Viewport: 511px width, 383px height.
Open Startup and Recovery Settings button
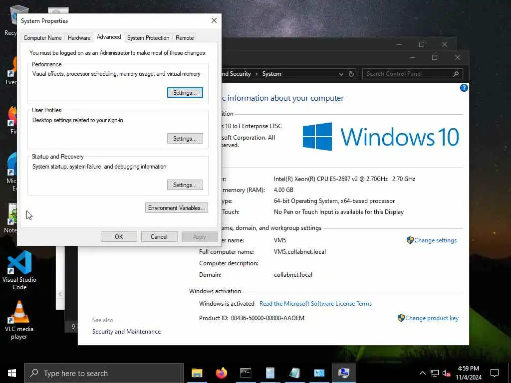tap(185, 185)
